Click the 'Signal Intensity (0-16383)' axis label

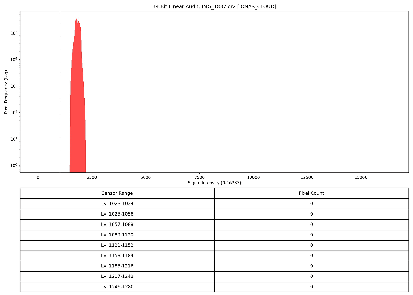214,182
